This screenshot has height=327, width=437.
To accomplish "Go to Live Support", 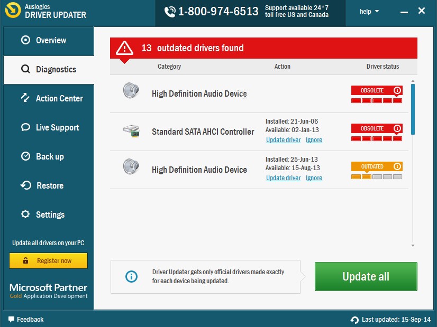I will point(49,127).
